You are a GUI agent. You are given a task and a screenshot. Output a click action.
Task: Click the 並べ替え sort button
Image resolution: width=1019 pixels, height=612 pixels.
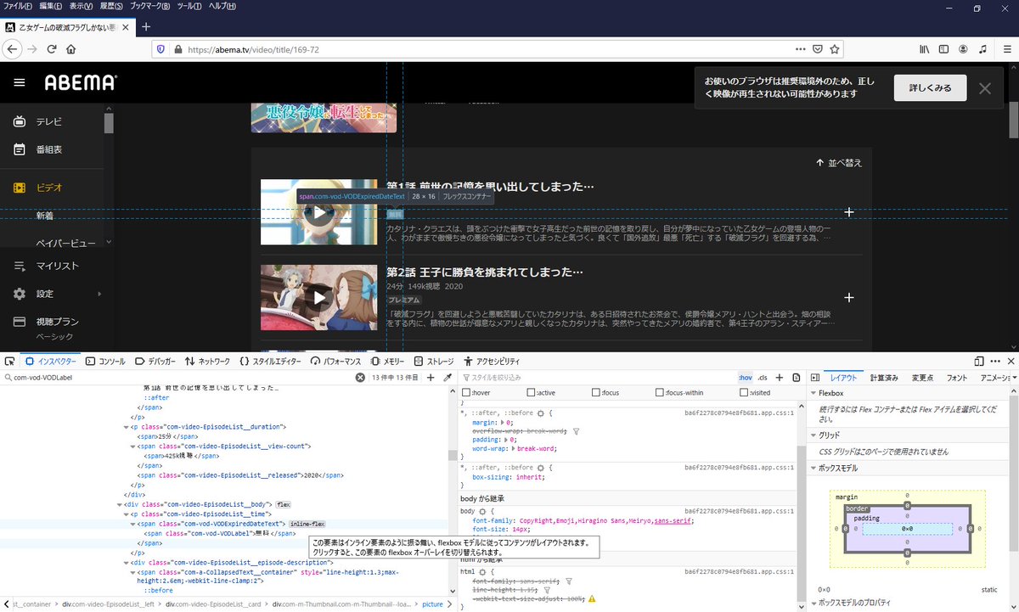[839, 162]
